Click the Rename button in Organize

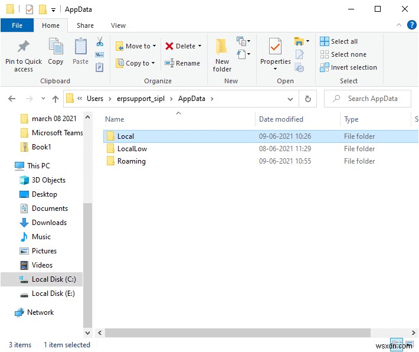(x=182, y=63)
